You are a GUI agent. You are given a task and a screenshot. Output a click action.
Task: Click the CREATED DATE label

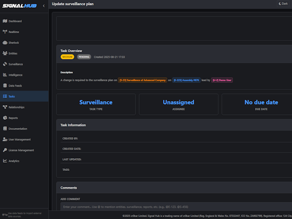pos(72,149)
